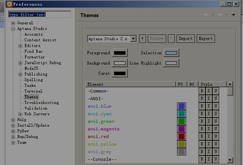The height and width of the screenshot is (165, 243).
Task: Expand the Team tree node
Action: 13,143
